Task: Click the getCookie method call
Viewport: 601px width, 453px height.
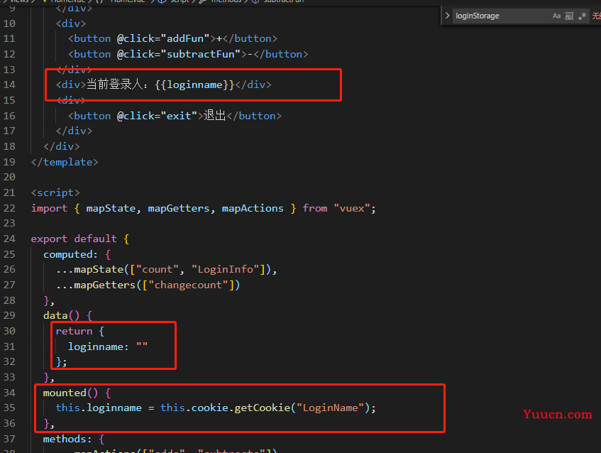Action: (262, 408)
